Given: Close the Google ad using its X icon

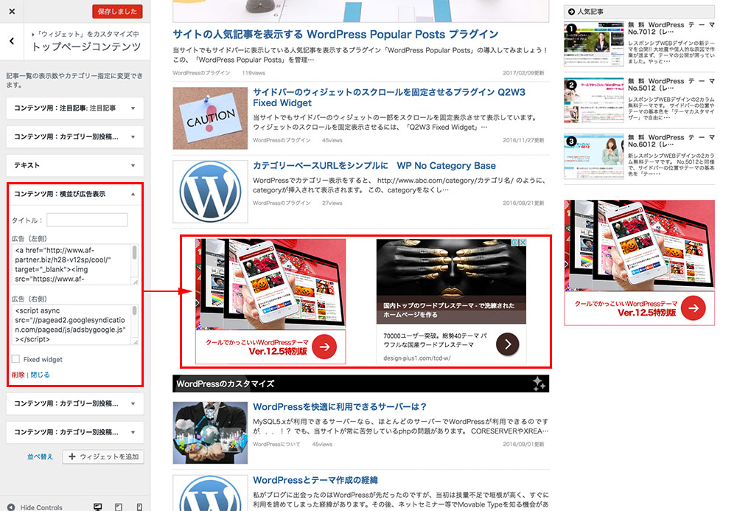Looking at the screenshot, I should point(523,243).
